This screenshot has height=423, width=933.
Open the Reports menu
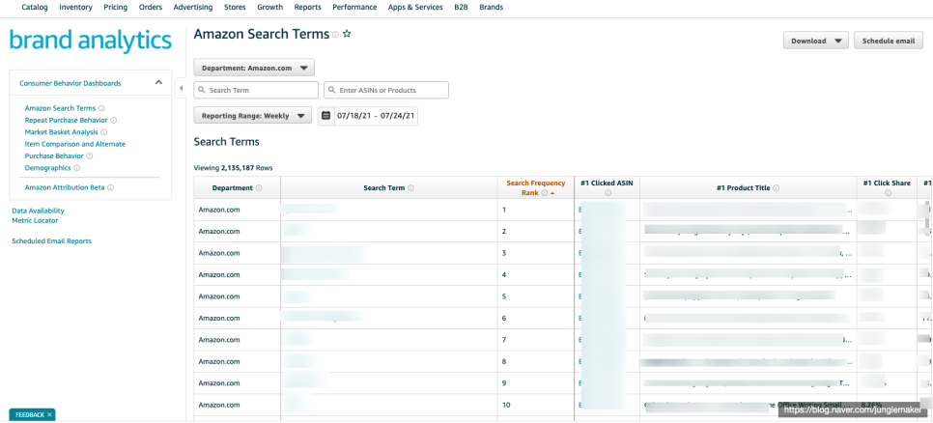pos(308,7)
